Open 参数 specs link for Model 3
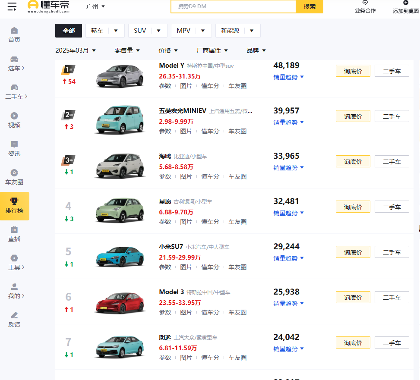The width and height of the screenshot is (420, 380). pyautogui.click(x=165, y=312)
